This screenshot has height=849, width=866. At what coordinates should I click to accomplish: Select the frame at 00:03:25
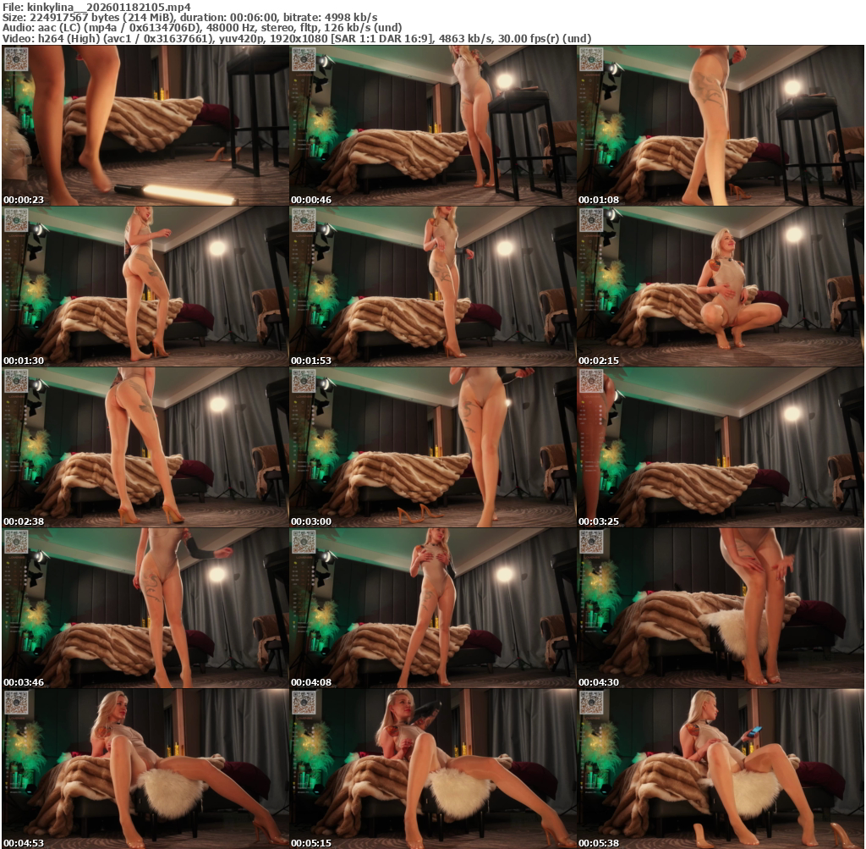coord(720,447)
